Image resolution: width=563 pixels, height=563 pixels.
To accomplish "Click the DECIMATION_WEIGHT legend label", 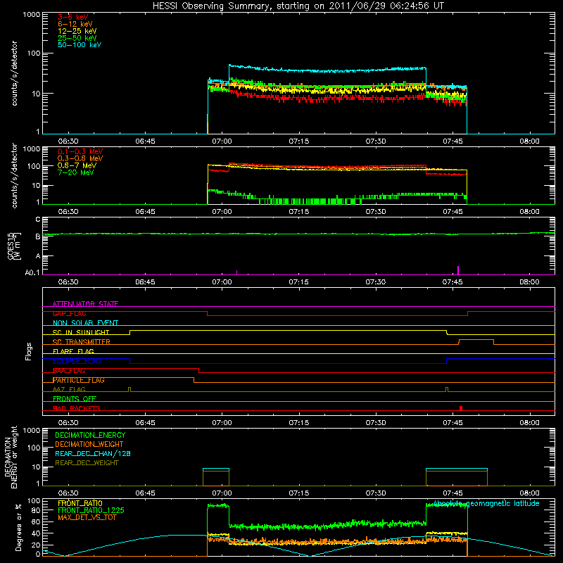I will (x=89, y=444).
